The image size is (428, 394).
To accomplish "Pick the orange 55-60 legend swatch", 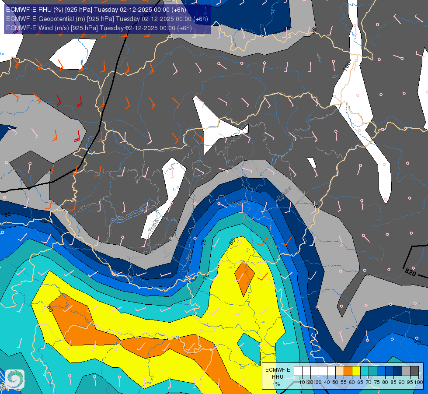I will click(x=348, y=371).
